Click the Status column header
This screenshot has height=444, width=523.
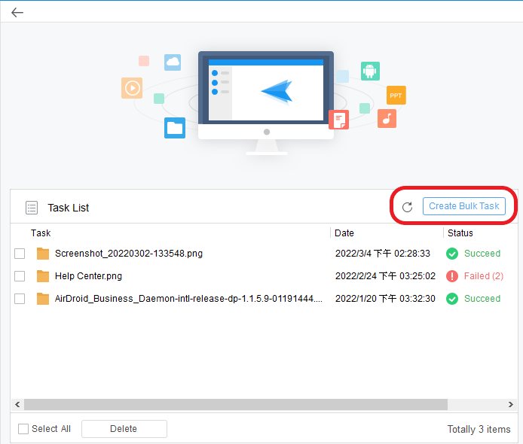tap(460, 233)
